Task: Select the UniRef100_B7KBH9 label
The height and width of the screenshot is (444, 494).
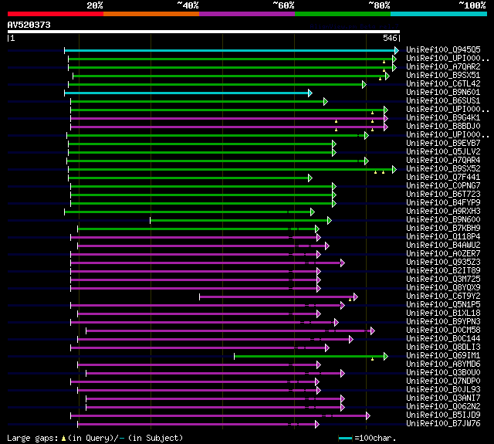Action: (443, 229)
